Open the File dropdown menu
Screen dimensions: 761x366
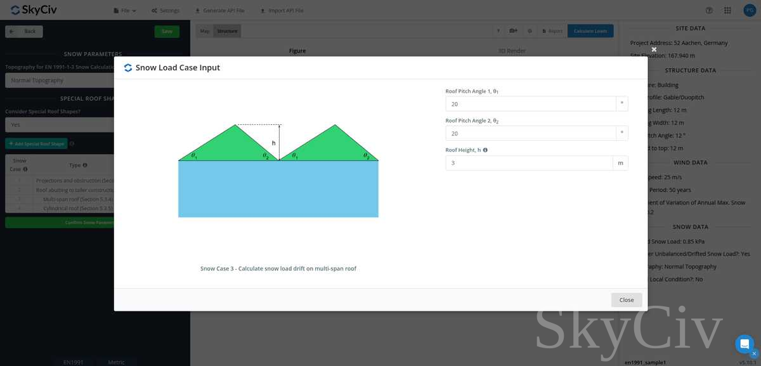(124, 11)
